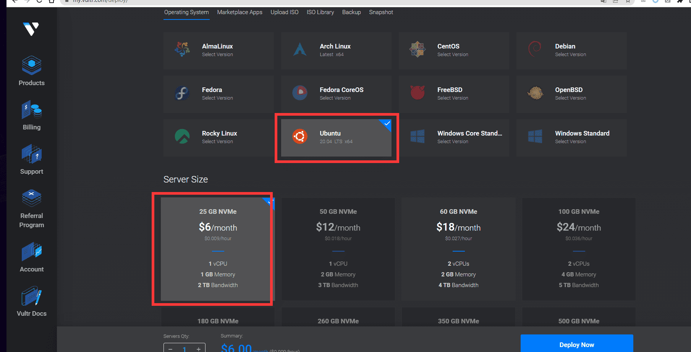
Task: Switch to the Snapshot tab
Action: (381, 12)
